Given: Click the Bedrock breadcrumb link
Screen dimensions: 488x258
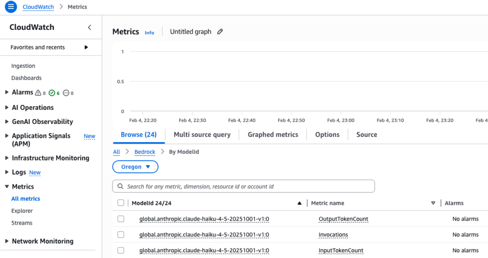Looking at the screenshot, I should (145, 152).
